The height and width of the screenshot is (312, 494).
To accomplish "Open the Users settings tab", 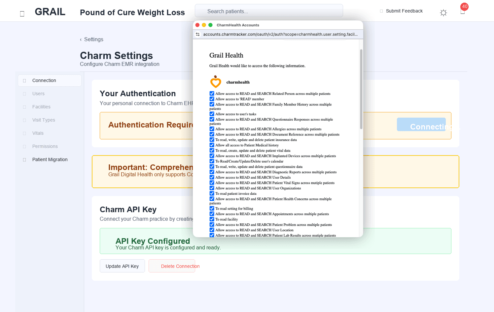I will 50,94.
